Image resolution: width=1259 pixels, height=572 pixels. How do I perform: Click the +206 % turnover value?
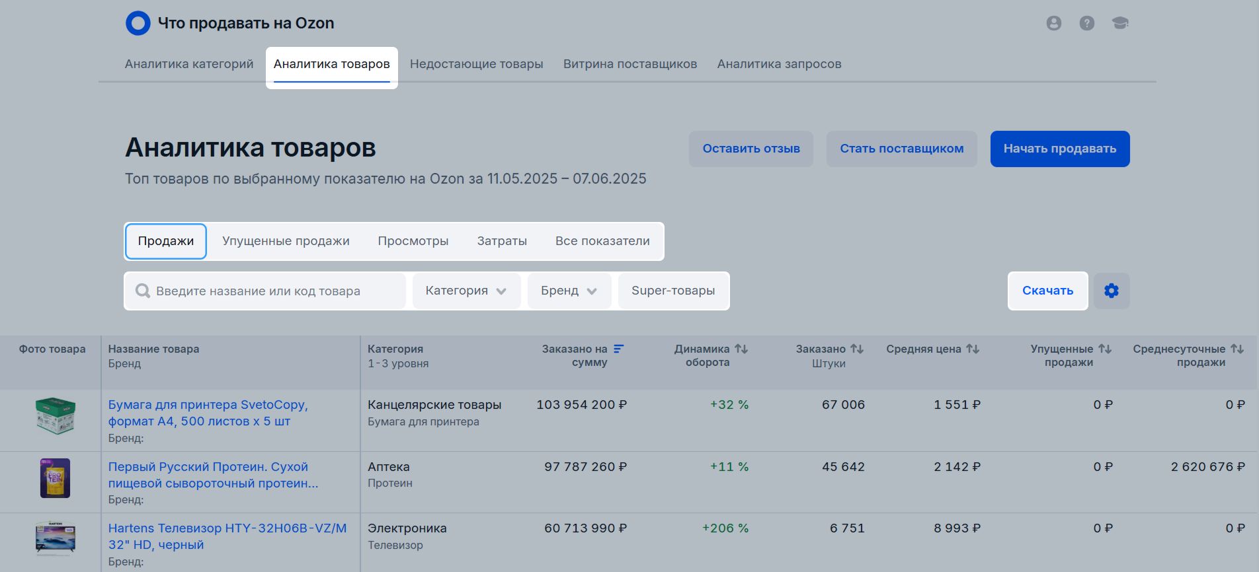(x=725, y=528)
